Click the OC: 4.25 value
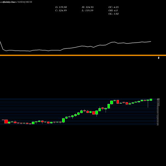The height and width of the screenshot is (166, 166). 114,7
